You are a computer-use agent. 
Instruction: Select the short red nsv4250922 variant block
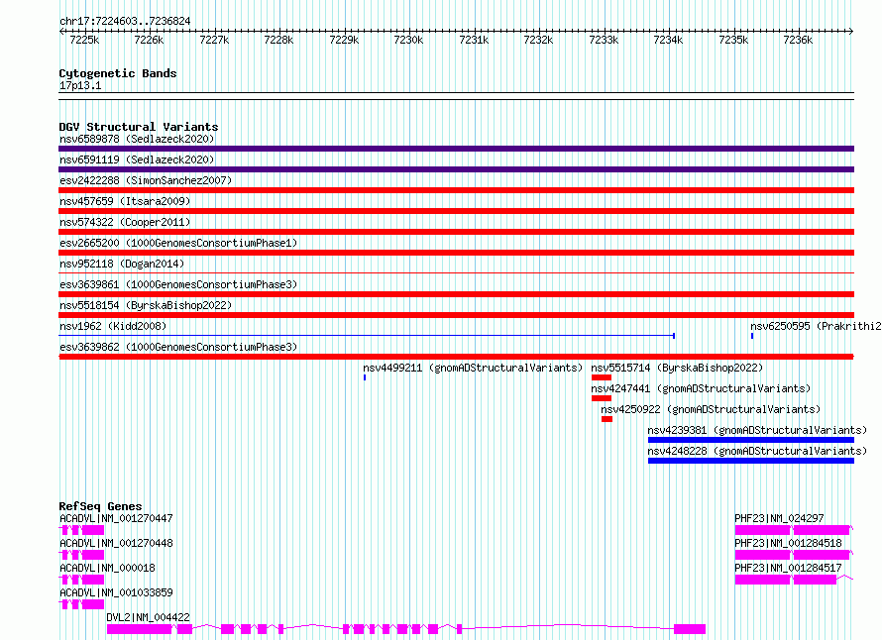[606, 419]
